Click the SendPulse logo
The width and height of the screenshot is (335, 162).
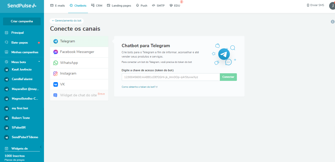click(22, 6)
